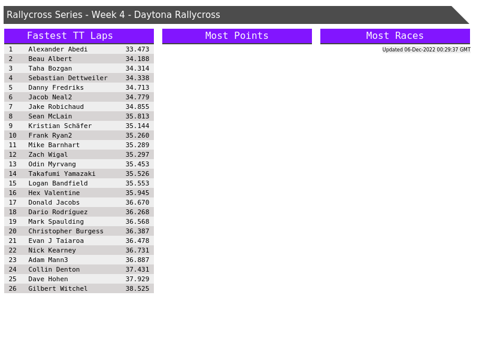This screenshot has width=479, height=359.
Task: Select Beau Albert in the list
Action: [x=50, y=59]
